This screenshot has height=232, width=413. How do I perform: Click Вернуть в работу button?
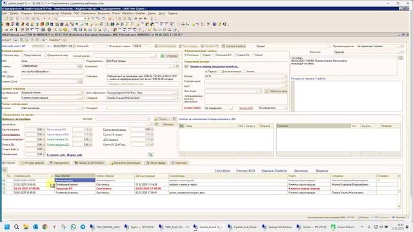pos(234,46)
